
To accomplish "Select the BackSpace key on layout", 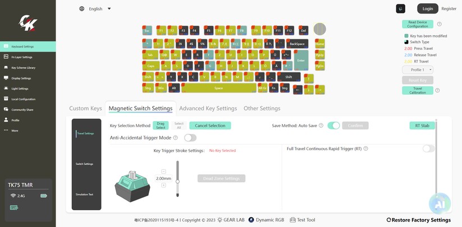I will click(x=297, y=44).
